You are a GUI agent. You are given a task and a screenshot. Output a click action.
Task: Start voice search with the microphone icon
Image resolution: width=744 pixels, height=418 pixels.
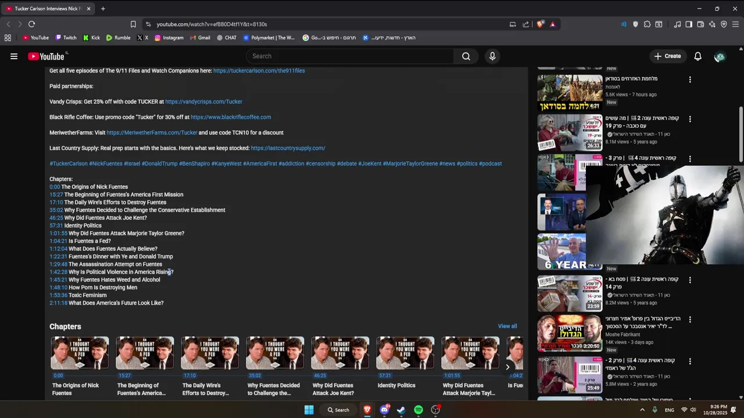[492, 56]
